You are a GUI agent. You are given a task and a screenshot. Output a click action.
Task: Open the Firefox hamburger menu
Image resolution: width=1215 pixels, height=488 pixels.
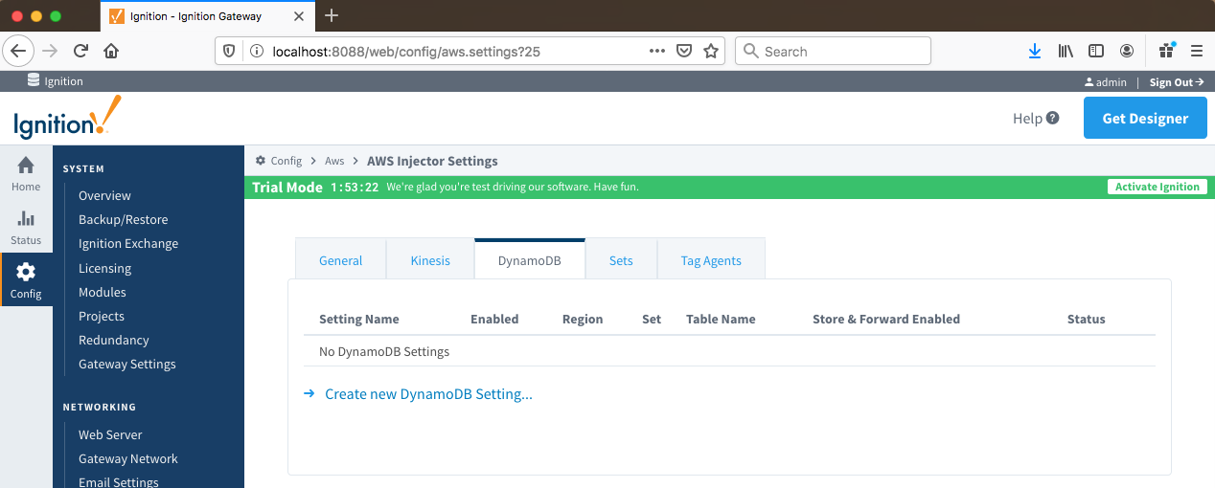(x=1196, y=52)
